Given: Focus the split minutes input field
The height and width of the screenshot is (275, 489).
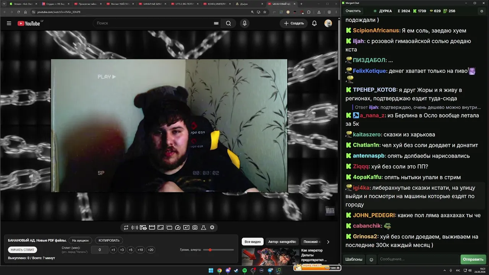Looking at the screenshot, I should coord(100,250).
